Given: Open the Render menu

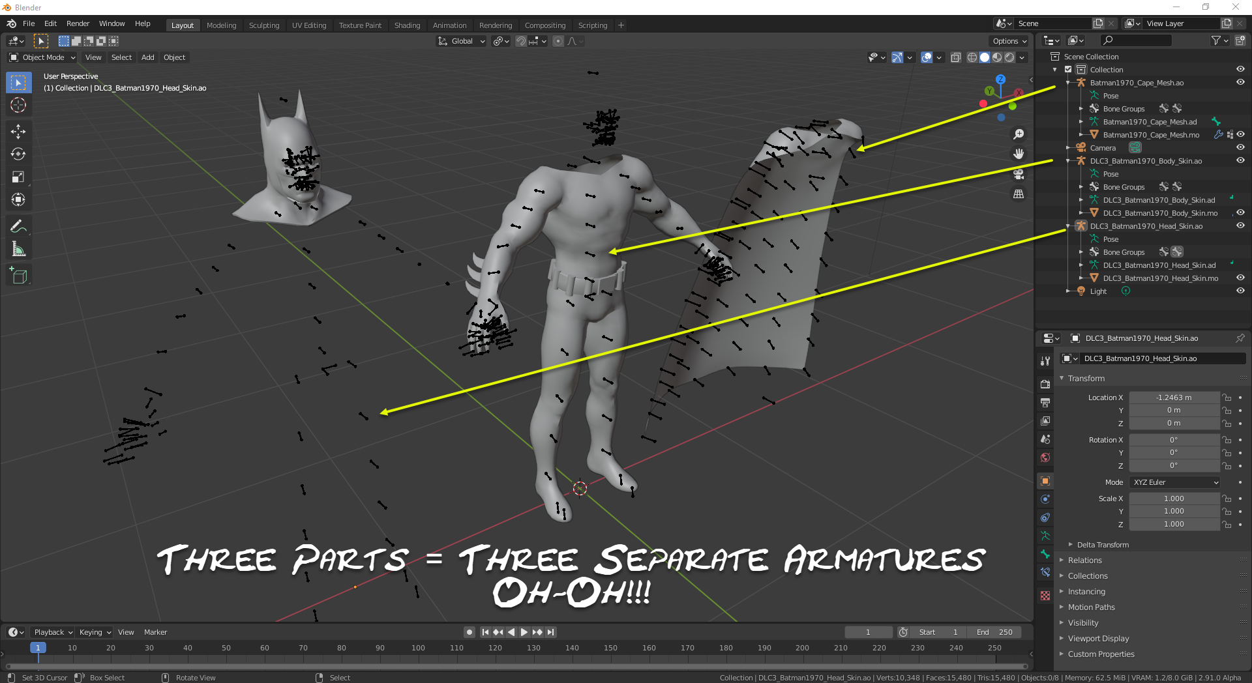Looking at the screenshot, I should point(78,23).
